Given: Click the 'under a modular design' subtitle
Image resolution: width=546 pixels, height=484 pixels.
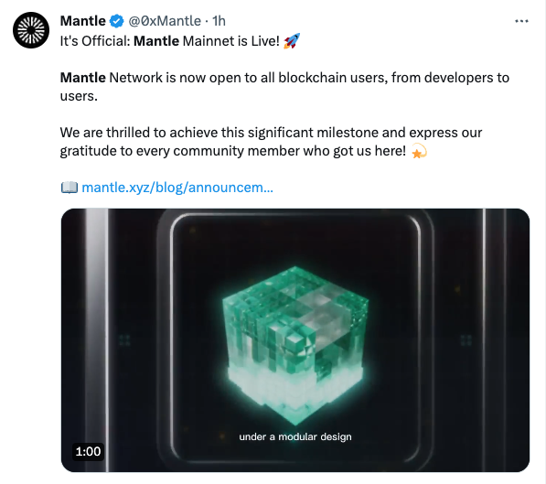Looking at the screenshot, I should pyautogui.click(x=295, y=436).
